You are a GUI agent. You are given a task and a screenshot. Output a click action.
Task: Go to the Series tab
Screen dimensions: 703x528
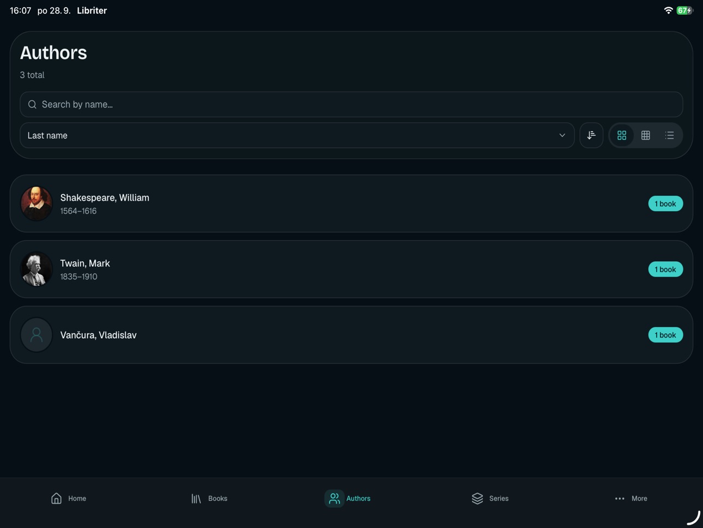pos(490,499)
